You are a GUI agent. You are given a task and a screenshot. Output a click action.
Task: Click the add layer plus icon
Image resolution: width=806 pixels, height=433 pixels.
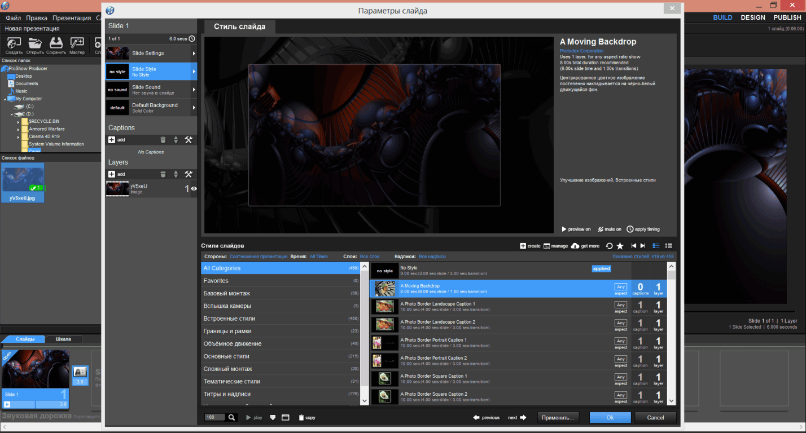point(112,174)
